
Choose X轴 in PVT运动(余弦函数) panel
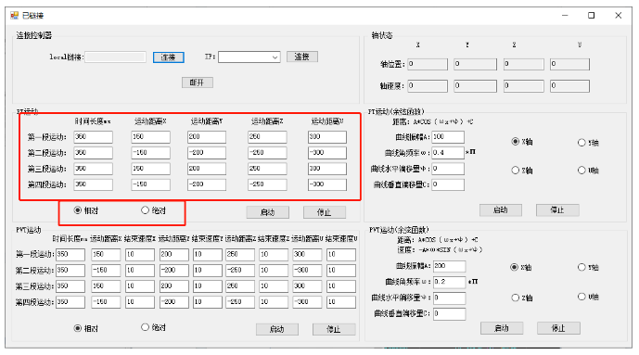(x=521, y=268)
